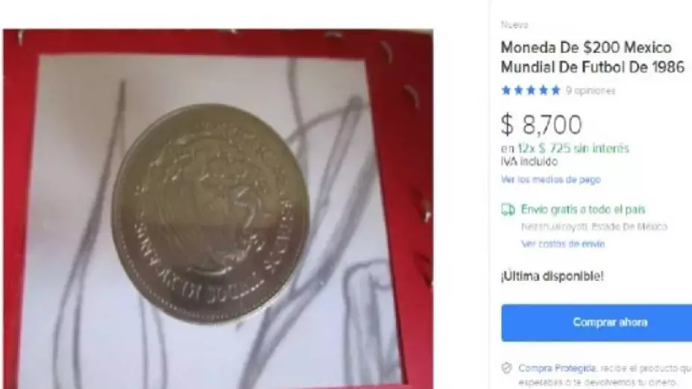Screen dimensions: 692x389
Task: Click the 12x $725 sin interés text
Action: pyautogui.click(x=573, y=148)
